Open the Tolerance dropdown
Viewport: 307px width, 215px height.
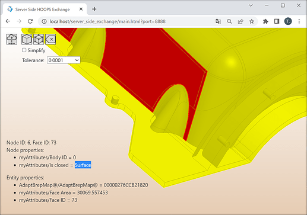point(64,60)
